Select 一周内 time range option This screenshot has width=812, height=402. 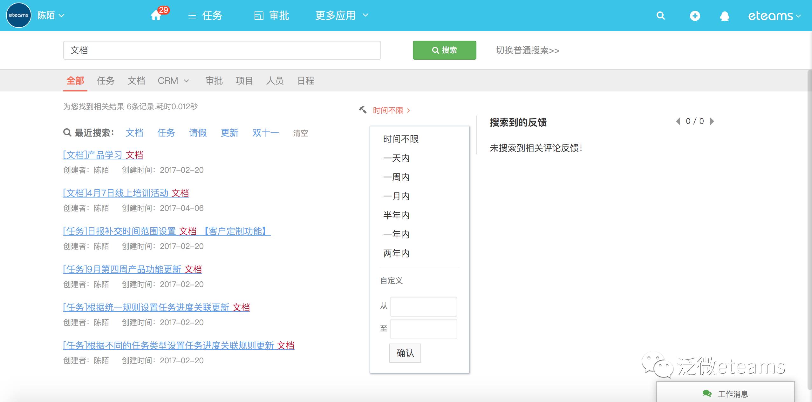pos(396,177)
